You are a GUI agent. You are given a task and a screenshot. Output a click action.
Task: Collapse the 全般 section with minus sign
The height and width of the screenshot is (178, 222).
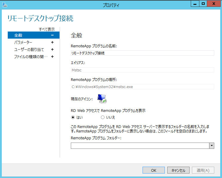tap(52, 35)
